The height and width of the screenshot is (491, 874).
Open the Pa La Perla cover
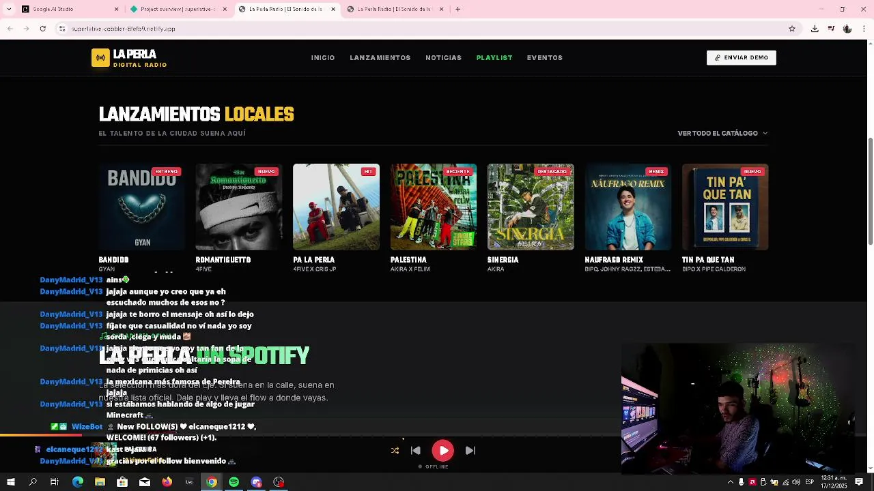click(336, 207)
